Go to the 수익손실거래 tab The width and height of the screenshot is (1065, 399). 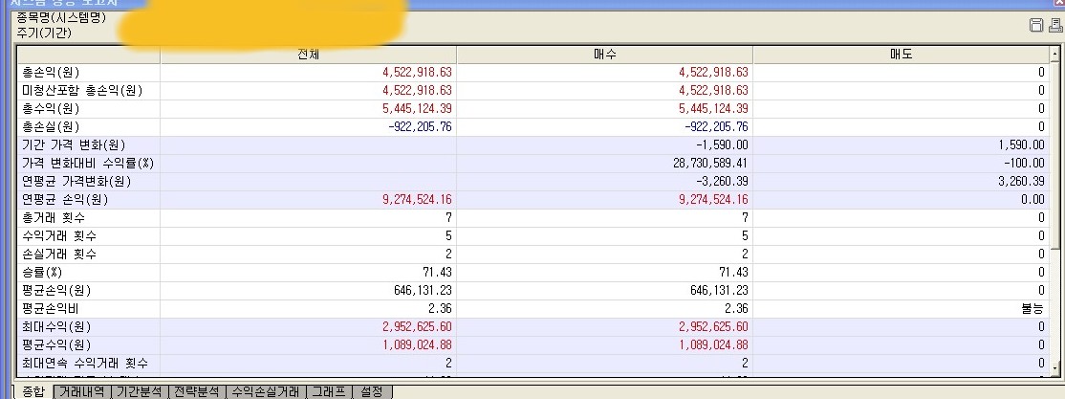(266, 391)
